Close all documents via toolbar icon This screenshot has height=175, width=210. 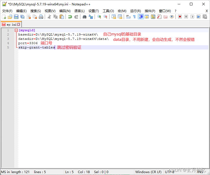pyautogui.click(x=35, y=17)
